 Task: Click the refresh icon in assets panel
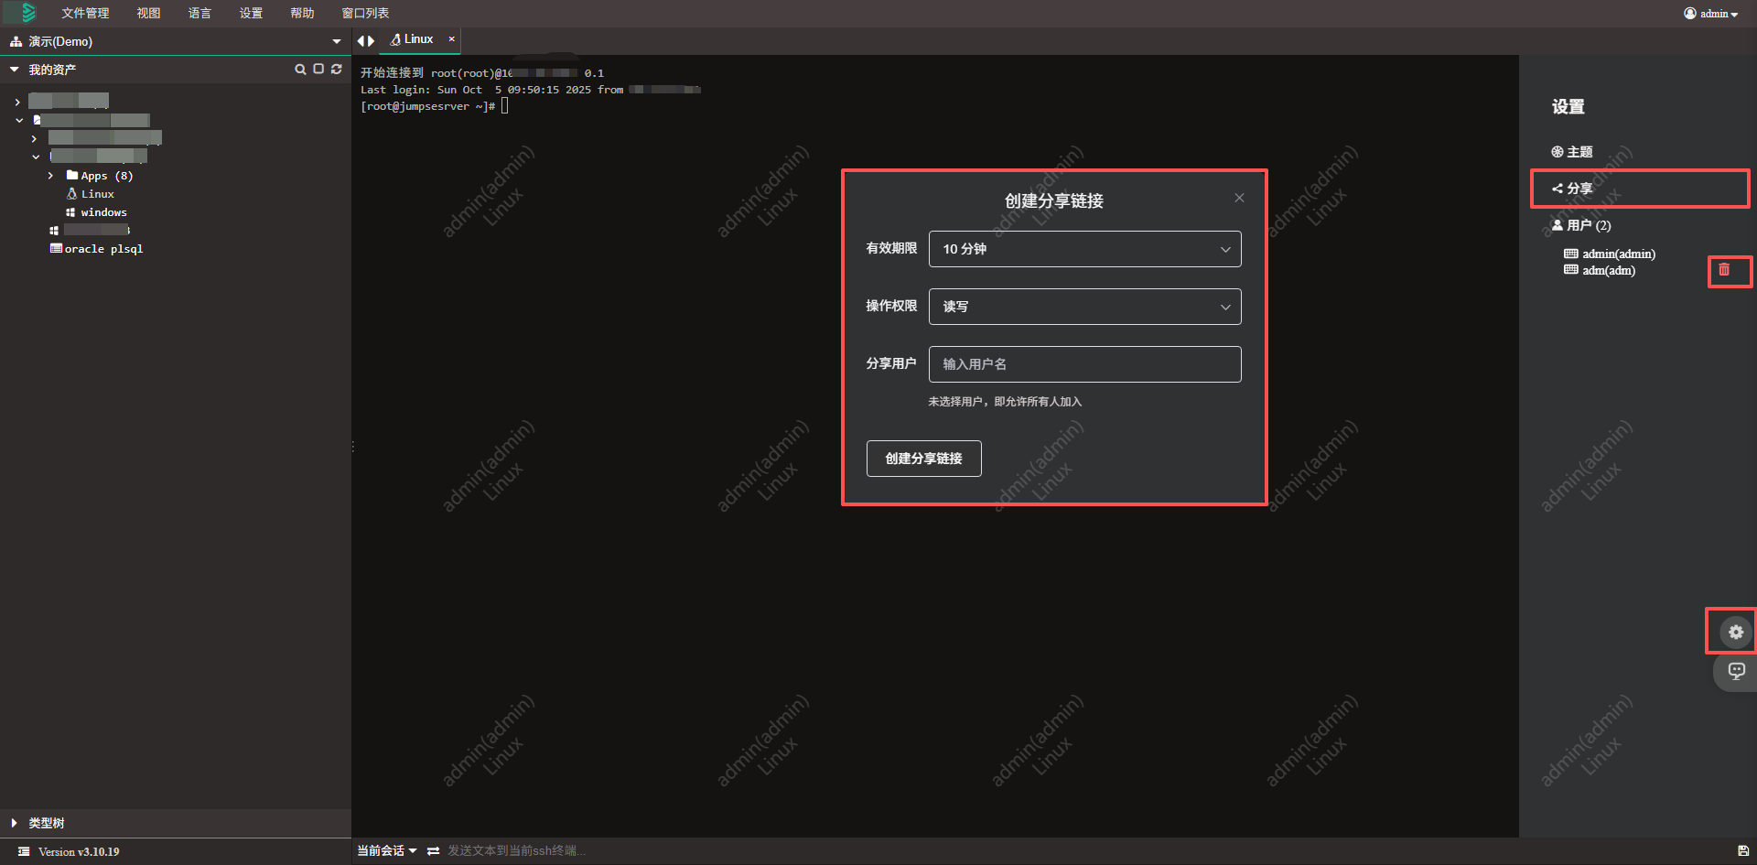(337, 70)
